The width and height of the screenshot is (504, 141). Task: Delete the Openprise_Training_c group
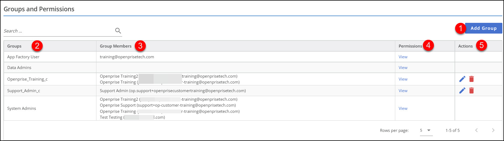click(471, 79)
